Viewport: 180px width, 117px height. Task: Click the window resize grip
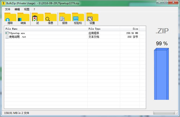[177, 113]
